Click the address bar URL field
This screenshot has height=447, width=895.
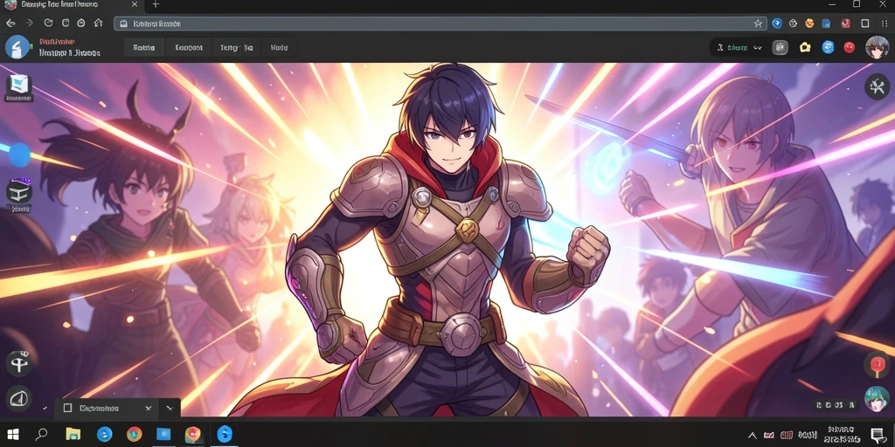[440, 24]
